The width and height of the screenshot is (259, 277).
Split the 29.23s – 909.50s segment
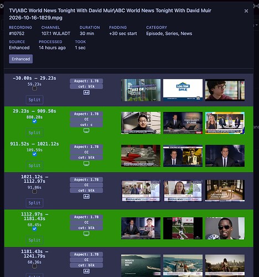point(34,132)
